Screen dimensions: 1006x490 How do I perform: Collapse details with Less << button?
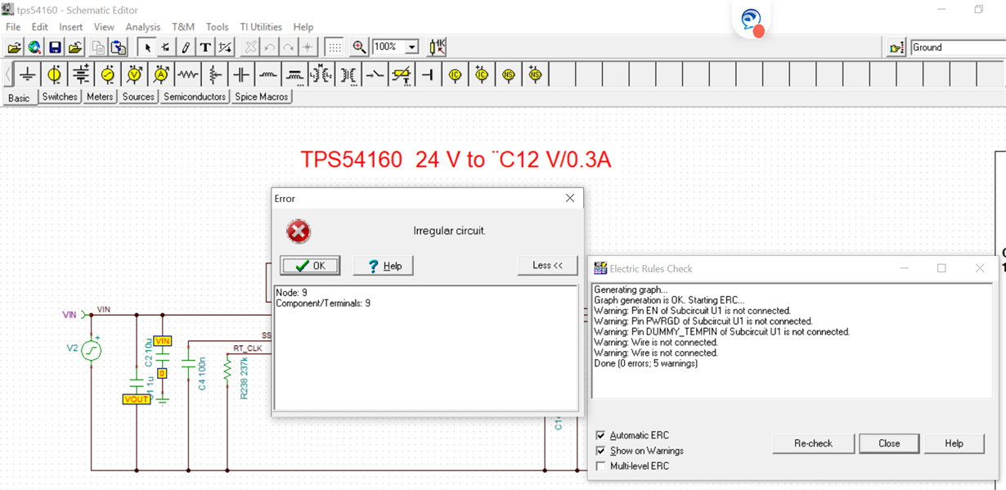[547, 265]
